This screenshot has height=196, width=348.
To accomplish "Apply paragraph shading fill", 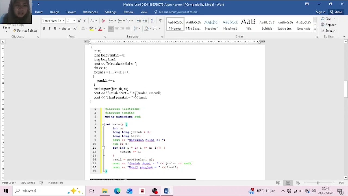I will click(x=147, y=29).
